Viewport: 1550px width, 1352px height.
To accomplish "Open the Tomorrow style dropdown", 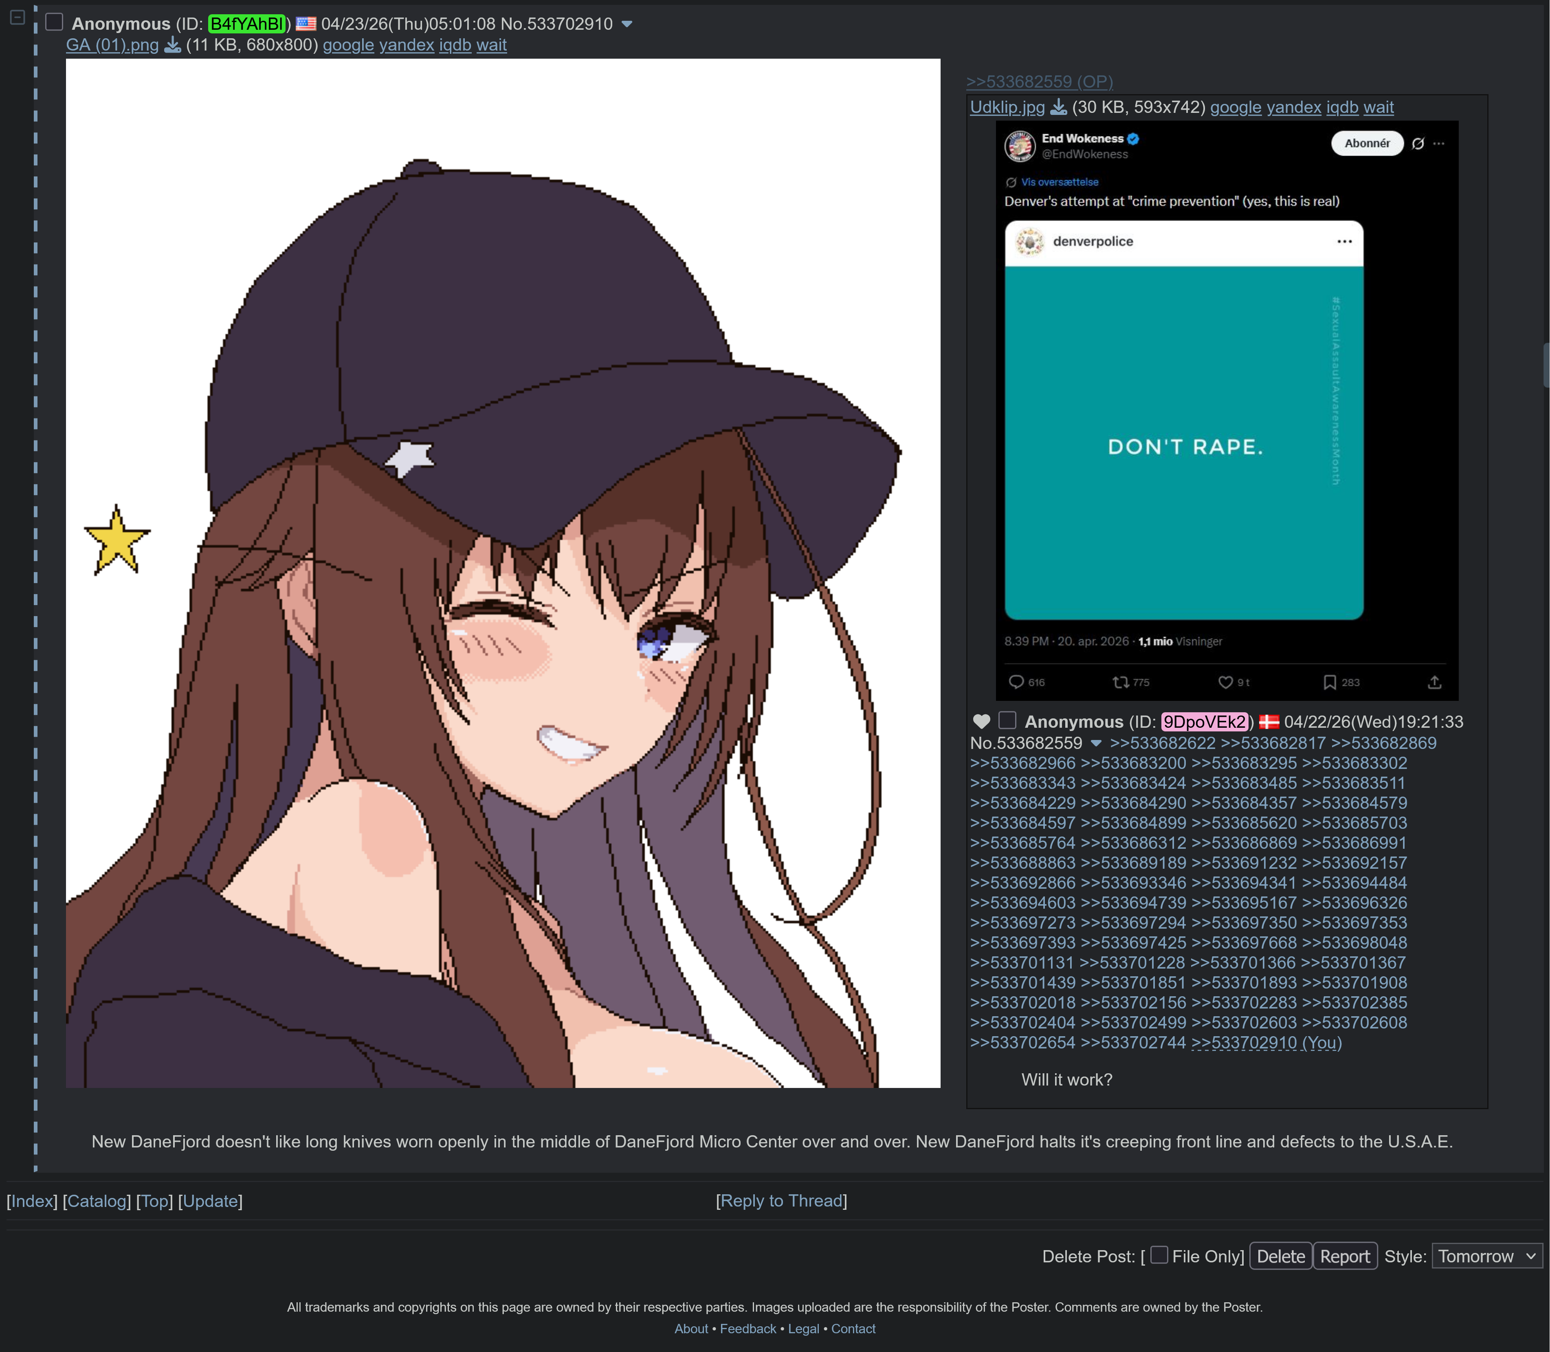I will (1486, 1256).
